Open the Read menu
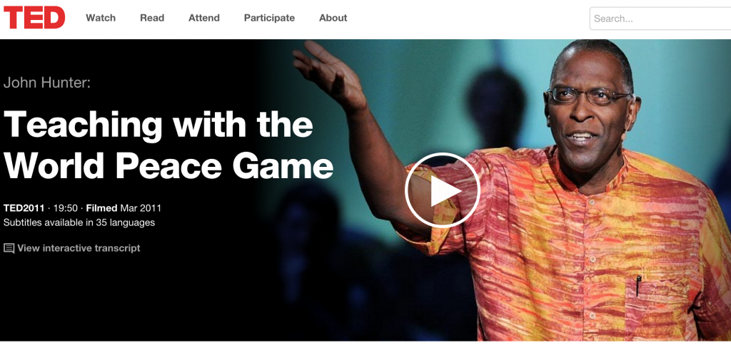Viewport: 731px width, 345px height. coord(152,18)
